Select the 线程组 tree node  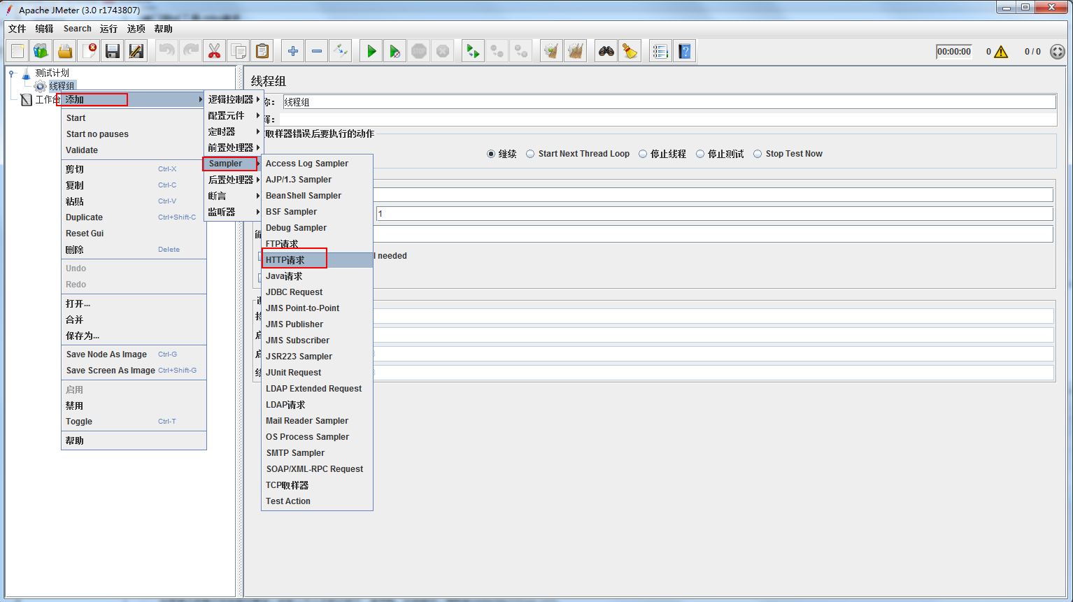(62, 86)
